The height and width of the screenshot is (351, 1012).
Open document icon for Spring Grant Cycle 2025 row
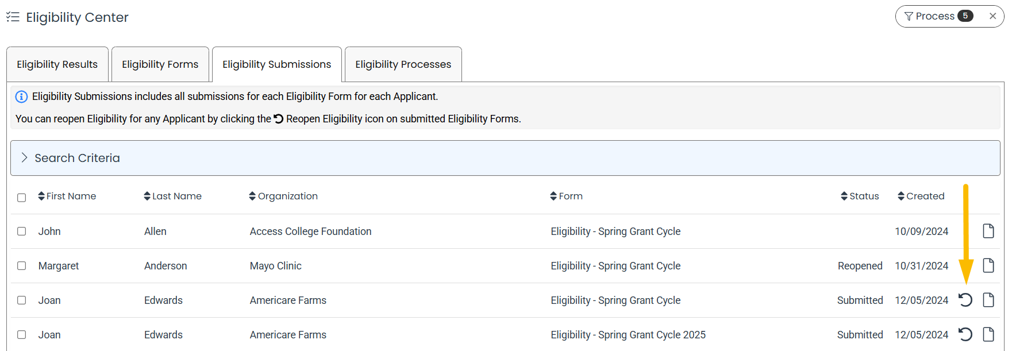tap(988, 334)
